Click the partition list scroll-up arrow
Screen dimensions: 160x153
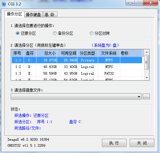click(147, 52)
